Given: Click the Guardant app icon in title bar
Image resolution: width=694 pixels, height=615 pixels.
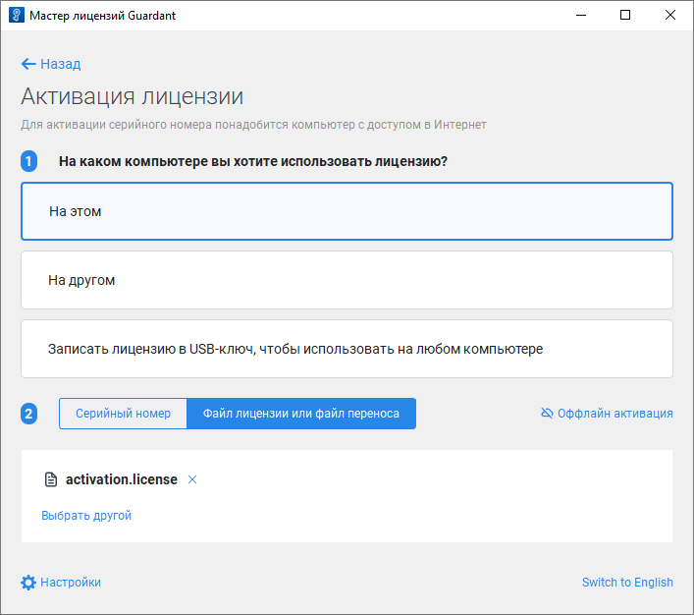Looking at the screenshot, I should click(16, 16).
